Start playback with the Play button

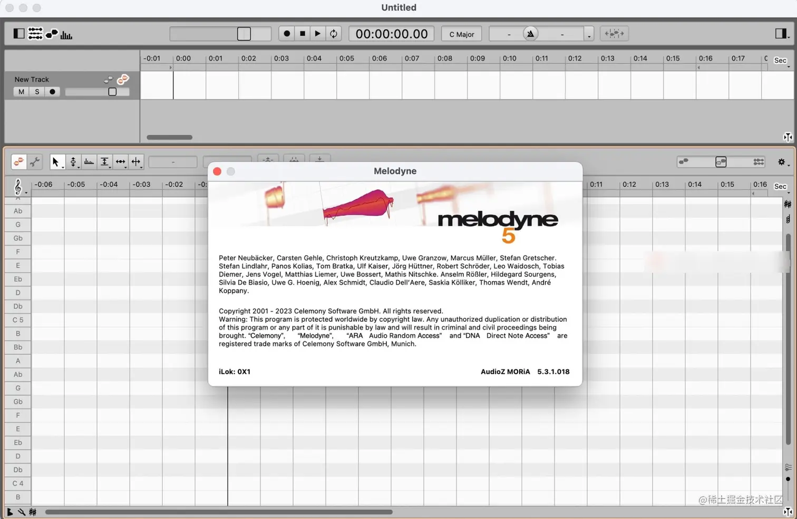tap(318, 33)
